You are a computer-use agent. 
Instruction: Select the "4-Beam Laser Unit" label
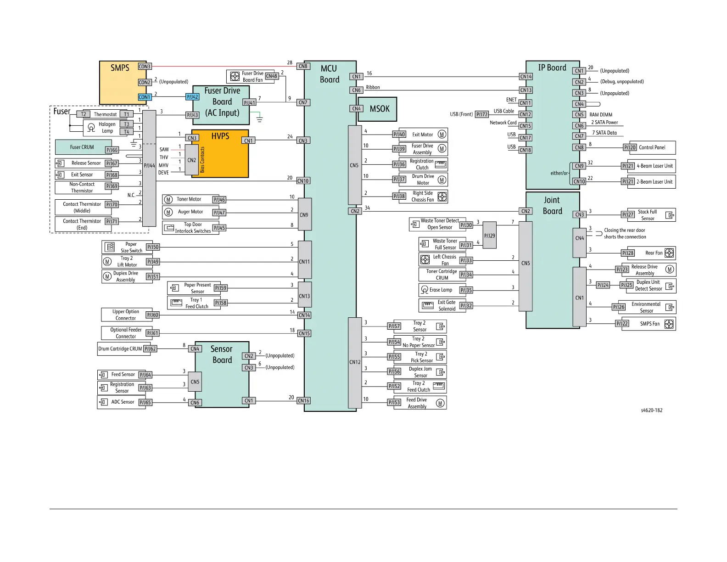click(655, 166)
